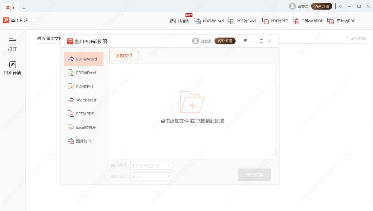Viewport: 373px width, 211px height.
Task: Click user avatar icon in converter dialog
Action: point(196,41)
